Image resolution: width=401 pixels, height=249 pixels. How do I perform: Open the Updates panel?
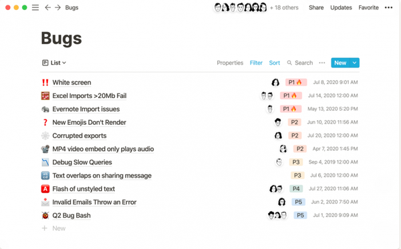(x=341, y=7)
